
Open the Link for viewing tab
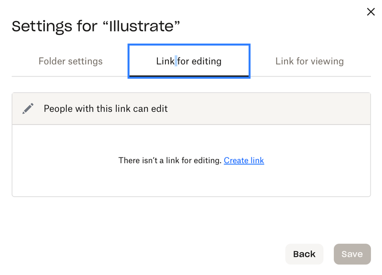pyautogui.click(x=309, y=61)
